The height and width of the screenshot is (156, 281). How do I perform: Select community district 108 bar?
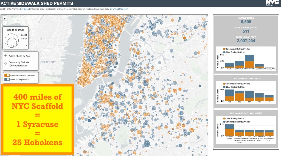229,95
